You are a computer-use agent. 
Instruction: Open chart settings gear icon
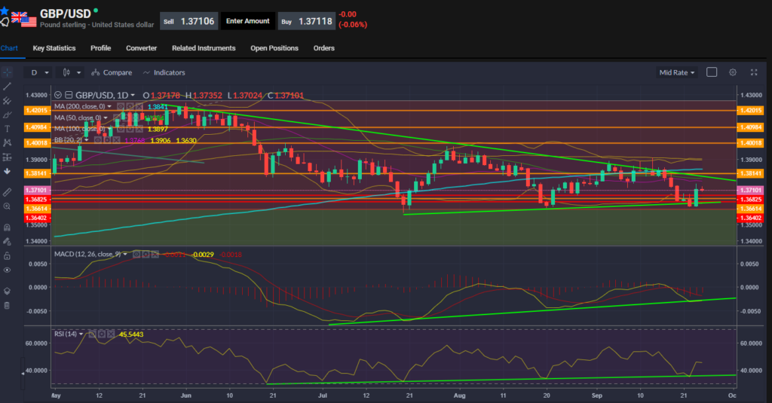point(732,72)
